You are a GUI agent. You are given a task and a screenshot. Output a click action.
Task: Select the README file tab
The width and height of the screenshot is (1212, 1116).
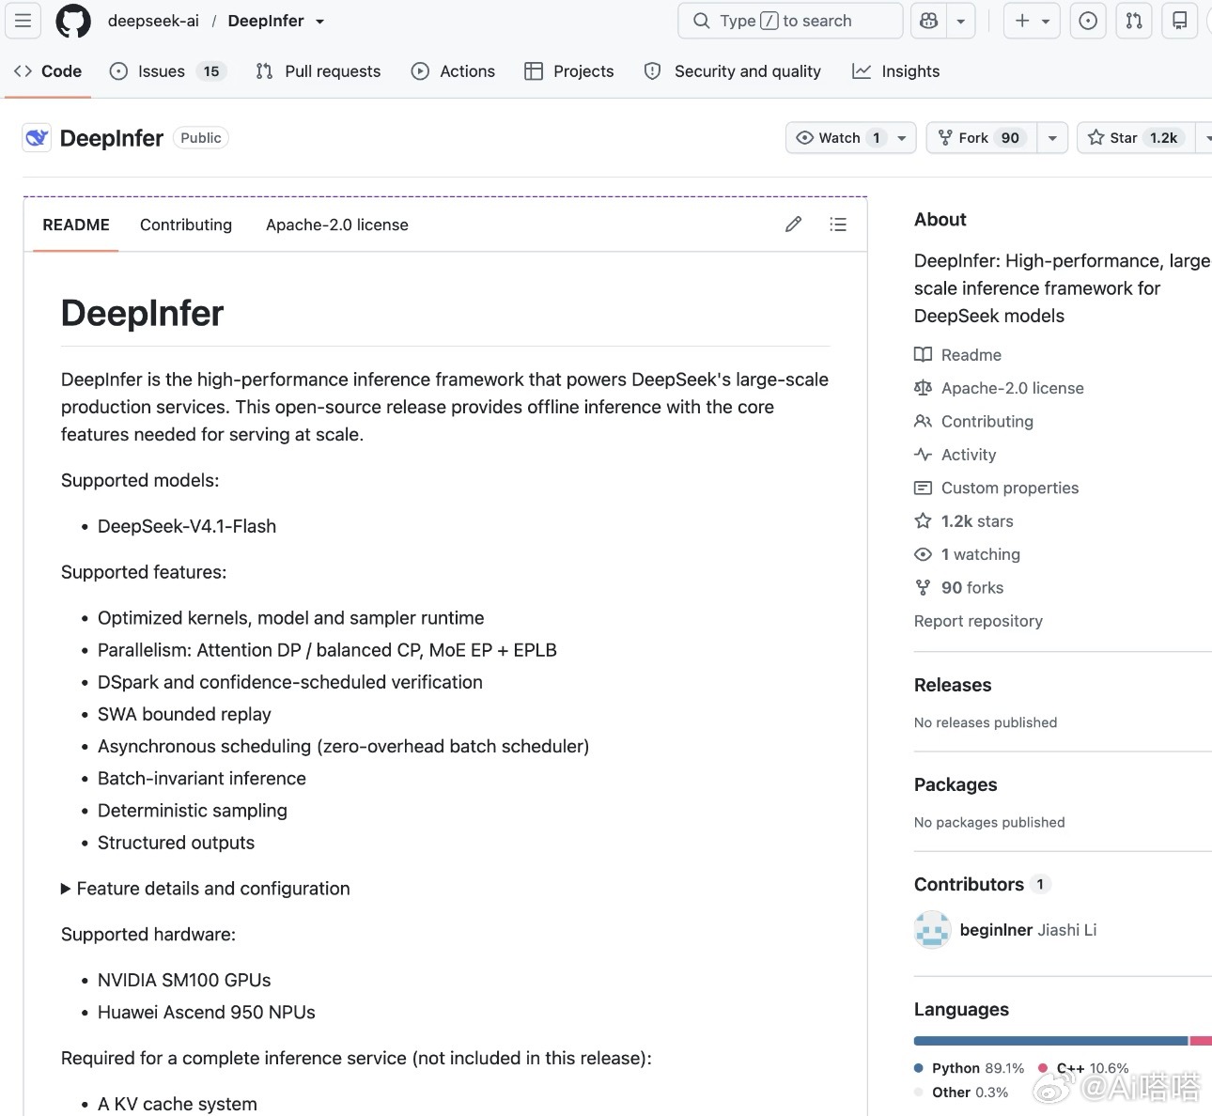pos(76,225)
